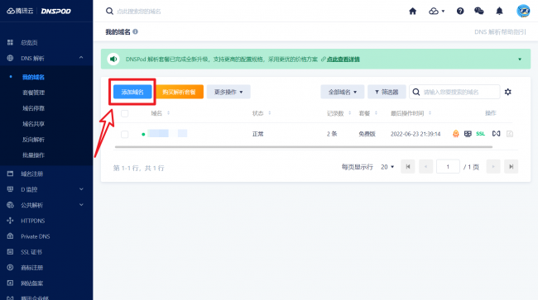Screen dimensions: 538x300
Task: Open the 更多操作 dropdown
Action: point(228,92)
